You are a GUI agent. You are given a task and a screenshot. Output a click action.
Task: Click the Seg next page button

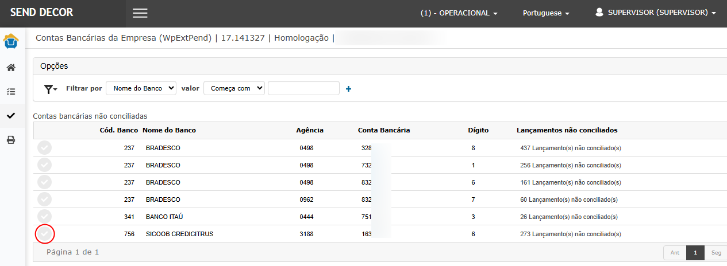click(716, 253)
